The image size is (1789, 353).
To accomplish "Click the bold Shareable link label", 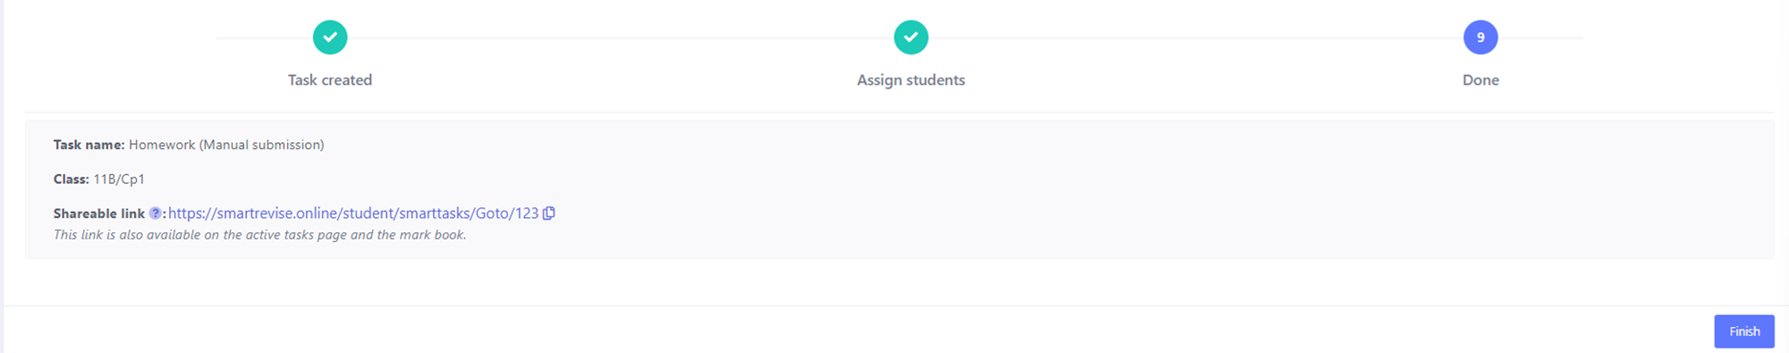I will [98, 214].
